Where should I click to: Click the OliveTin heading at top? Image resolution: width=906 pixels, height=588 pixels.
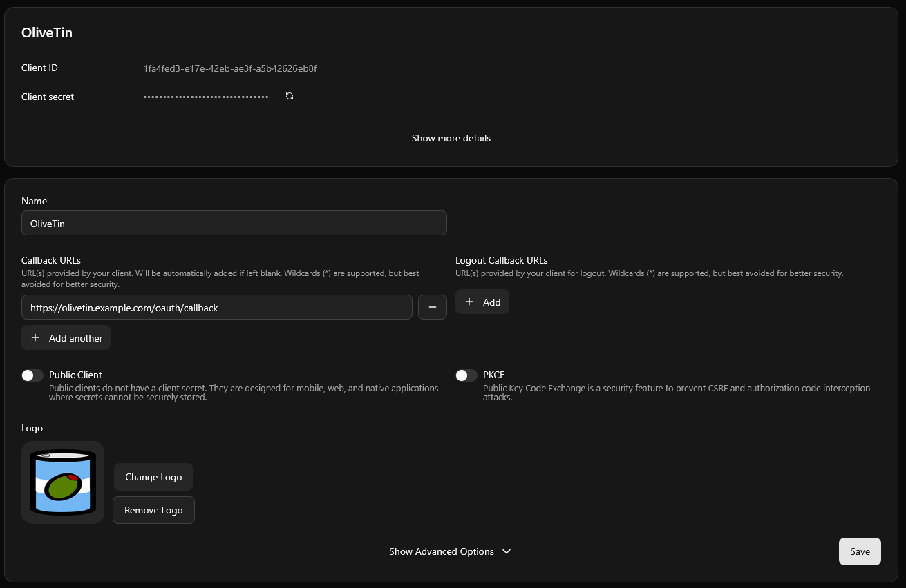click(x=47, y=32)
